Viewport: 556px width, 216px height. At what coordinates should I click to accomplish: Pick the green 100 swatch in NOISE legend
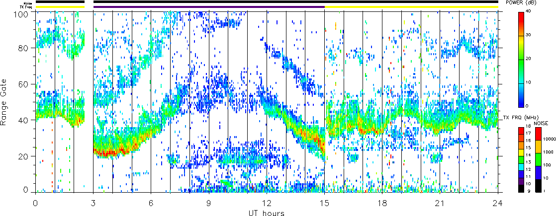point(538,159)
